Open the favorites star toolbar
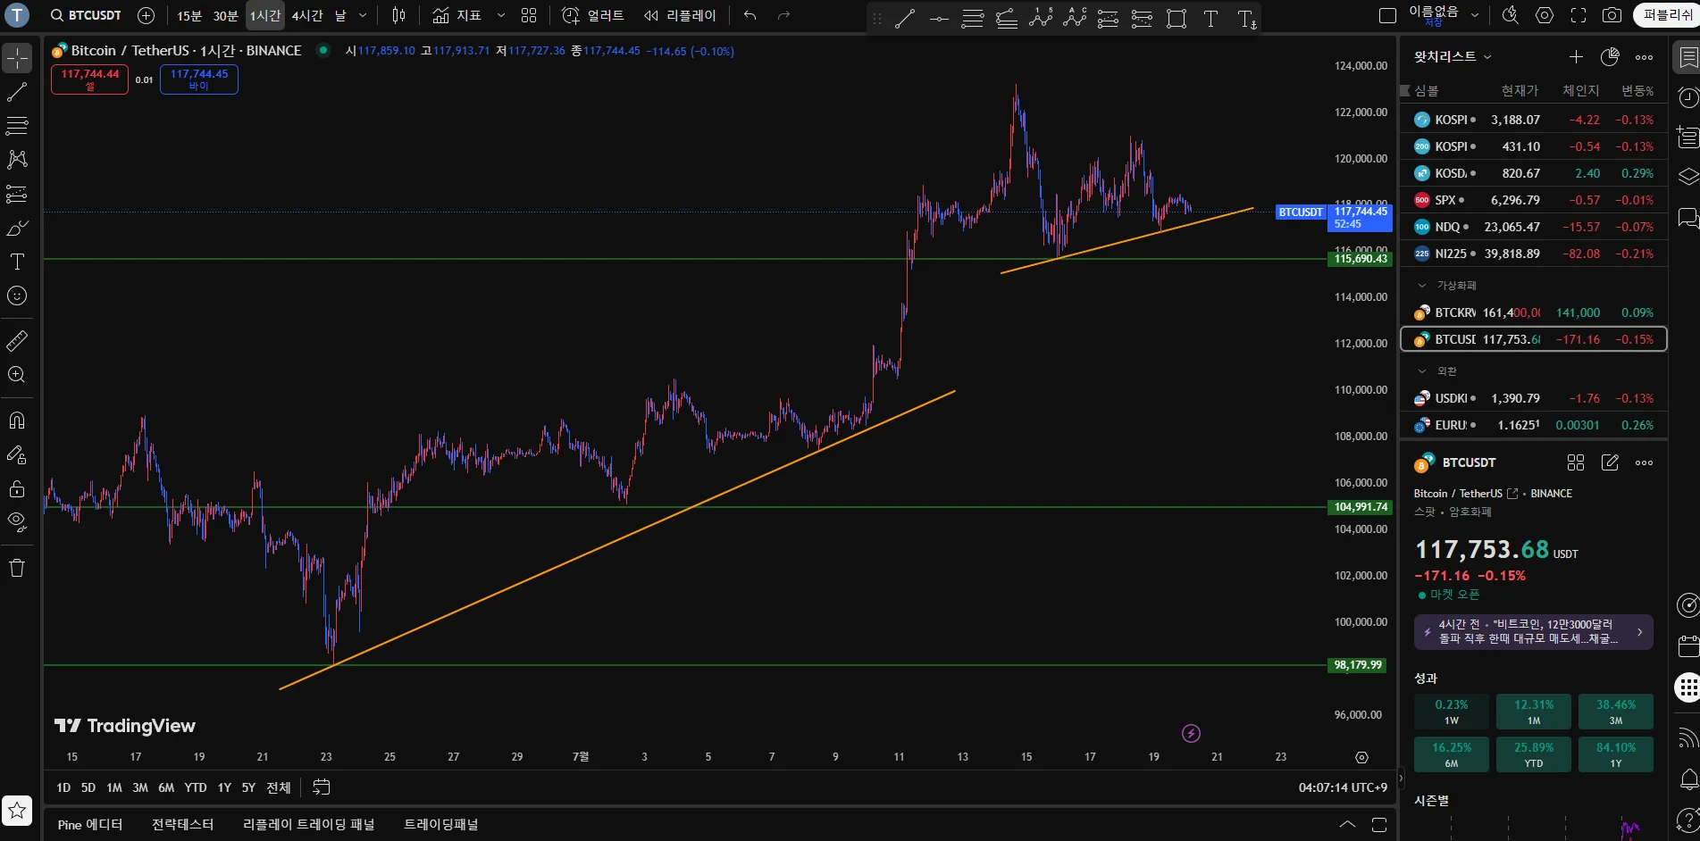The height and width of the screenshot is (841, 1700). tap(17, 811)
